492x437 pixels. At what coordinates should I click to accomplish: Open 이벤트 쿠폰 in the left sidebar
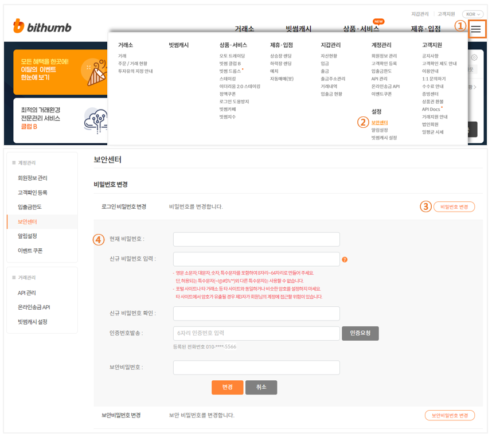(x=30, y=251)
